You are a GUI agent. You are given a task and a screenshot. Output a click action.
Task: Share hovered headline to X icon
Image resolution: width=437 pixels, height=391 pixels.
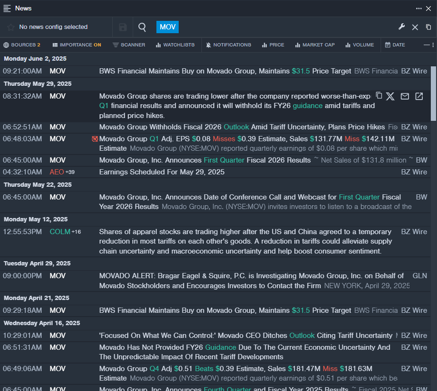[x=390, y=96]
